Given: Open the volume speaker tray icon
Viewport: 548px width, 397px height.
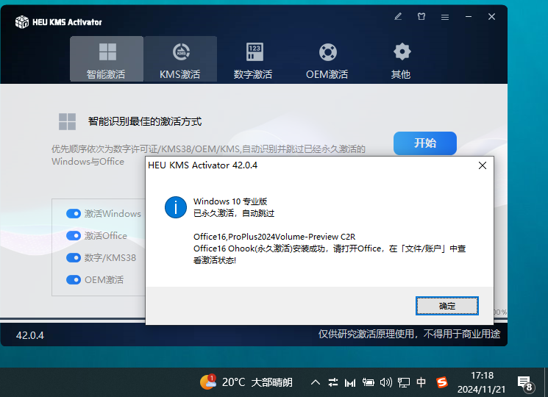Looking at the screenshot, I should (x=386, y=382).
